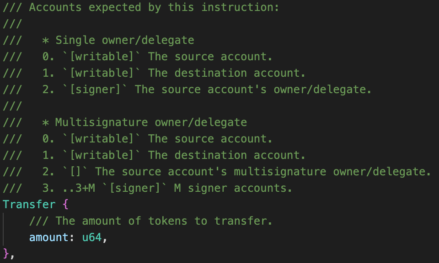Click the empty '[]' brackets in the multisignature section
Viewport: 439px width, 263px height.
click(x=75, y=172)
